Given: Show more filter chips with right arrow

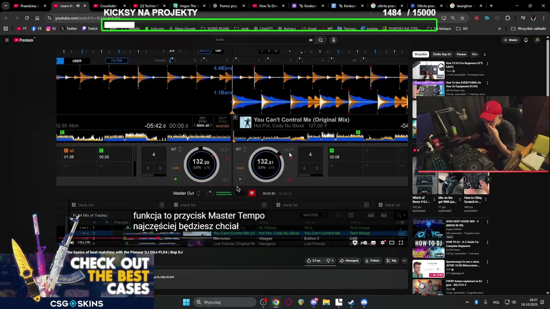Looking at the screenshot, I should [485, 55].
